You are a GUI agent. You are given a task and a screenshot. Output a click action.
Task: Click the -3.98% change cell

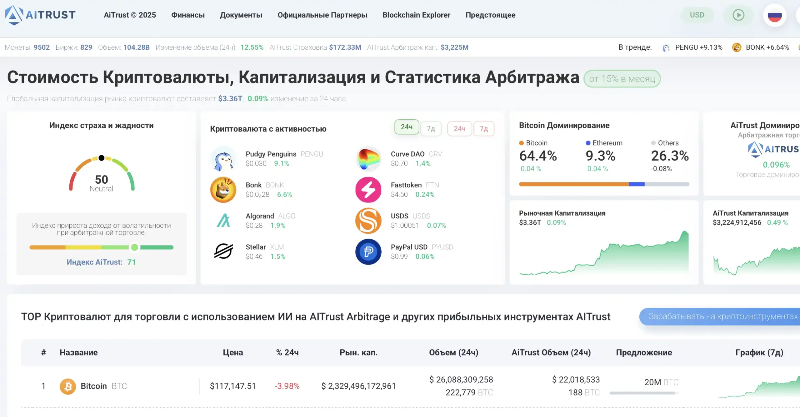pos(287,386)
